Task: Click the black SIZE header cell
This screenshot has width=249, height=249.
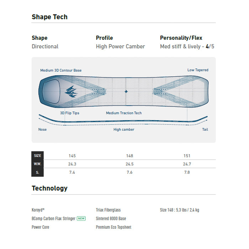Action: (37, 156)
